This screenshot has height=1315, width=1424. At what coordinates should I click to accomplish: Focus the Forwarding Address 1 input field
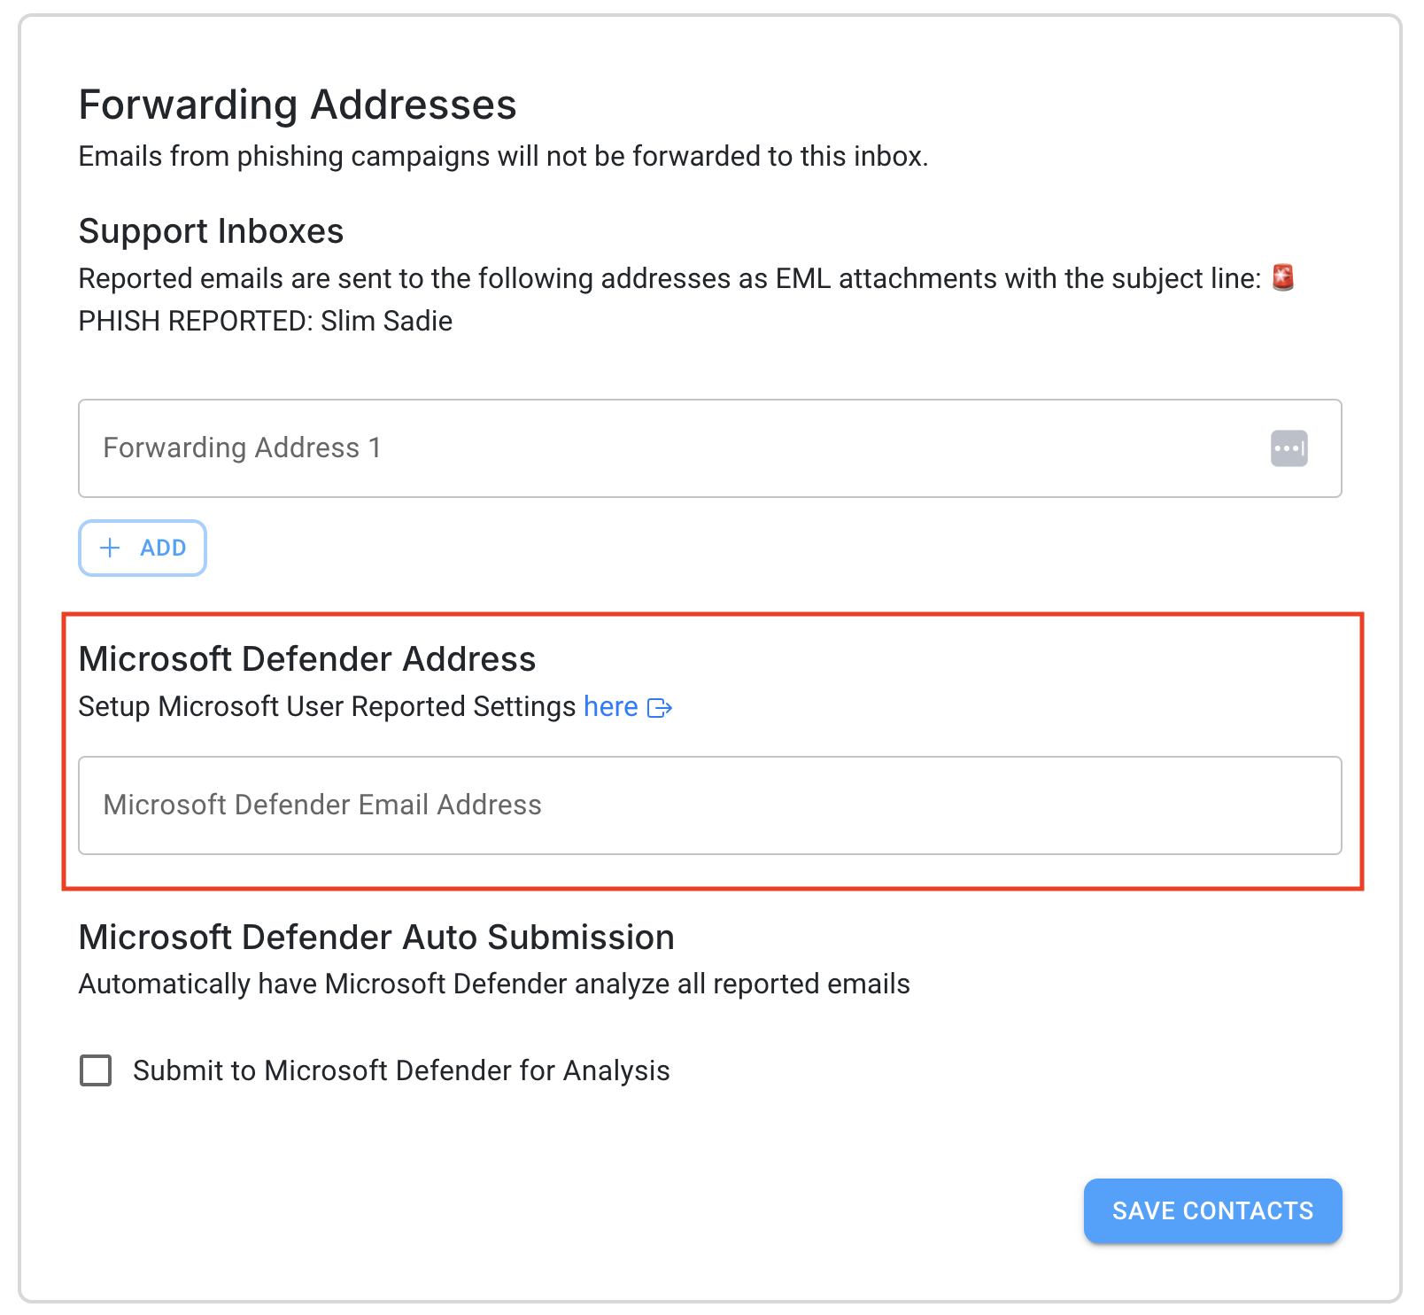point(531,448)
